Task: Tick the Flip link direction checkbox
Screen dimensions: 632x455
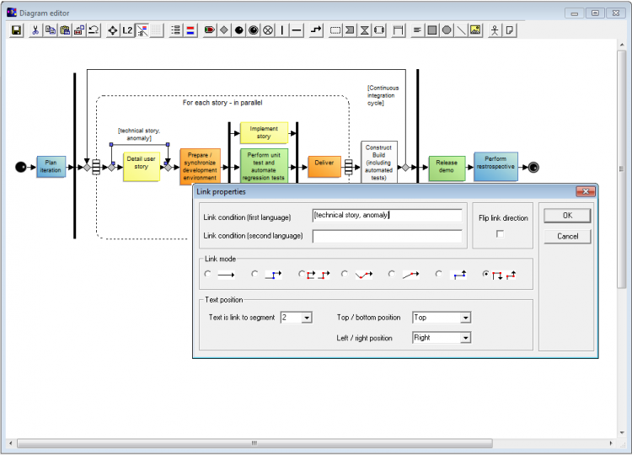Action: tap(500, 233)
